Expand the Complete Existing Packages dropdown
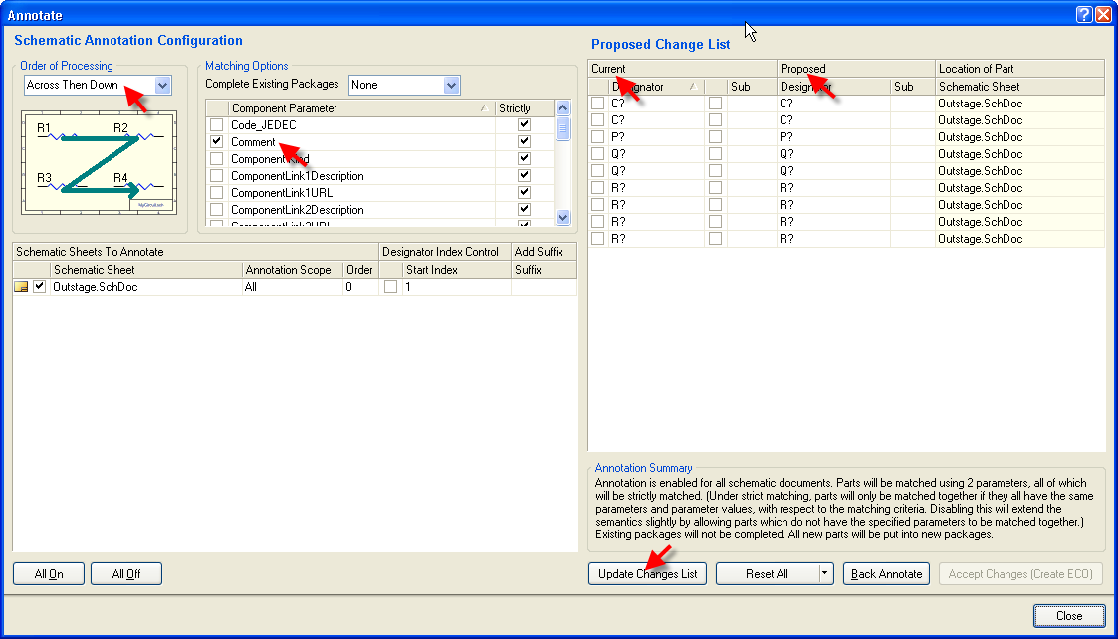This screenshot has height=639, width=1118. point(451,85)
